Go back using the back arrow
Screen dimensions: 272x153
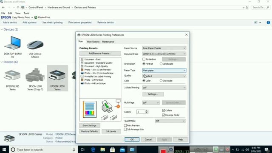click(x=3, y=8)
